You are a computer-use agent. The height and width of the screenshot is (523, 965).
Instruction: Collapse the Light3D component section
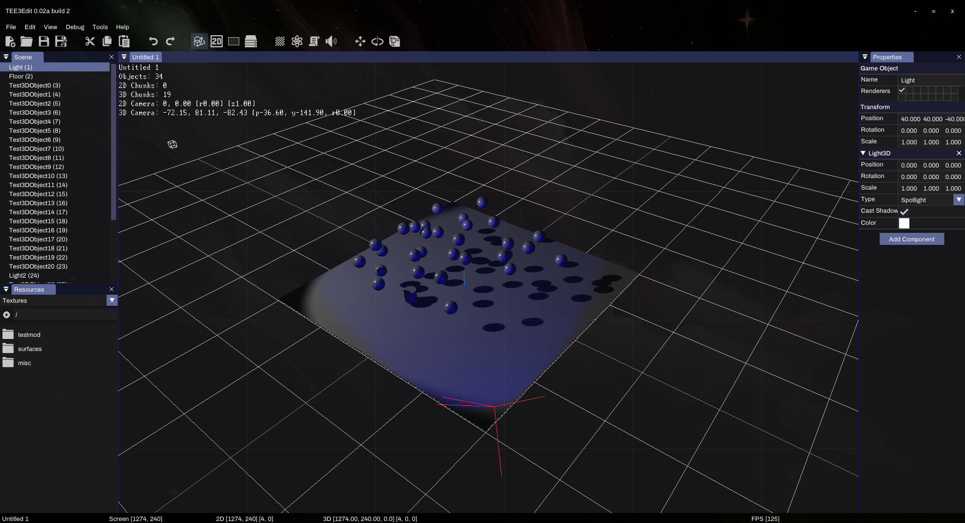(864, 153)
